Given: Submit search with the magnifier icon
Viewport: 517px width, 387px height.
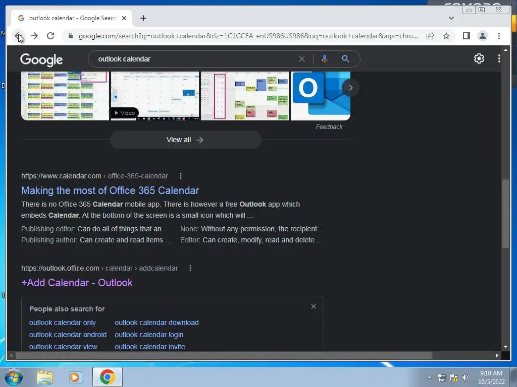Looking at the screenshot, I should [345, 59].
